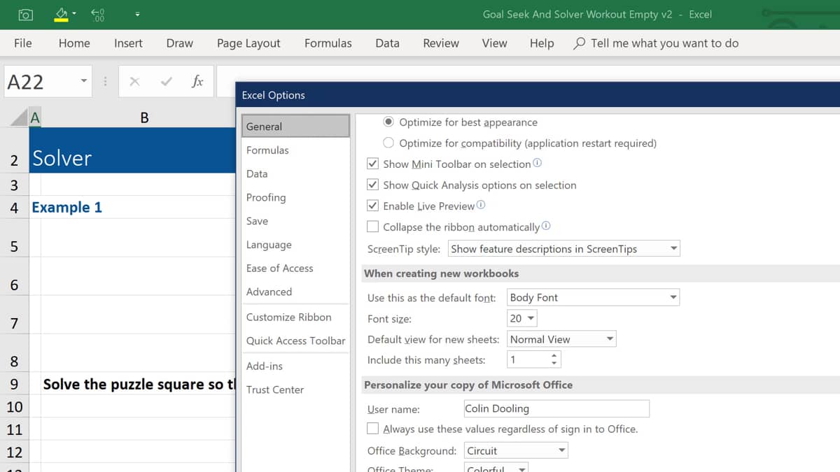Image resolution: width=840 pixels, height=472 pixels.
Task: Click info icon beside Collapse the ribbon
Action: point(546,226)
